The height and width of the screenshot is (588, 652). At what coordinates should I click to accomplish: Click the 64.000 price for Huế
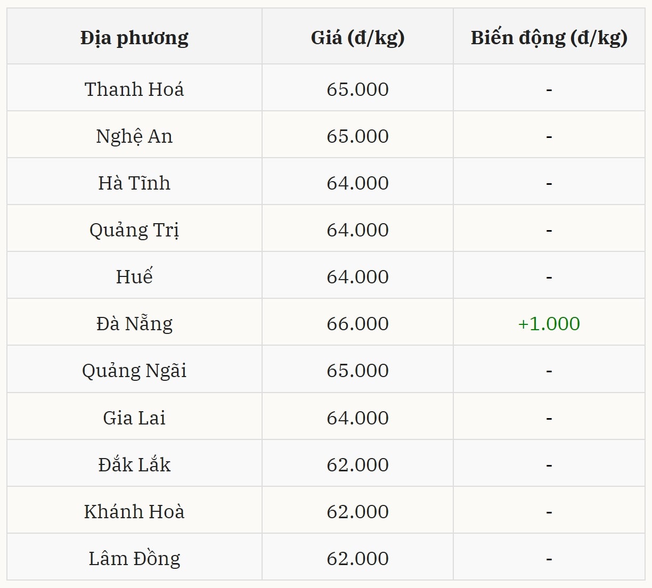pos(357,277)
